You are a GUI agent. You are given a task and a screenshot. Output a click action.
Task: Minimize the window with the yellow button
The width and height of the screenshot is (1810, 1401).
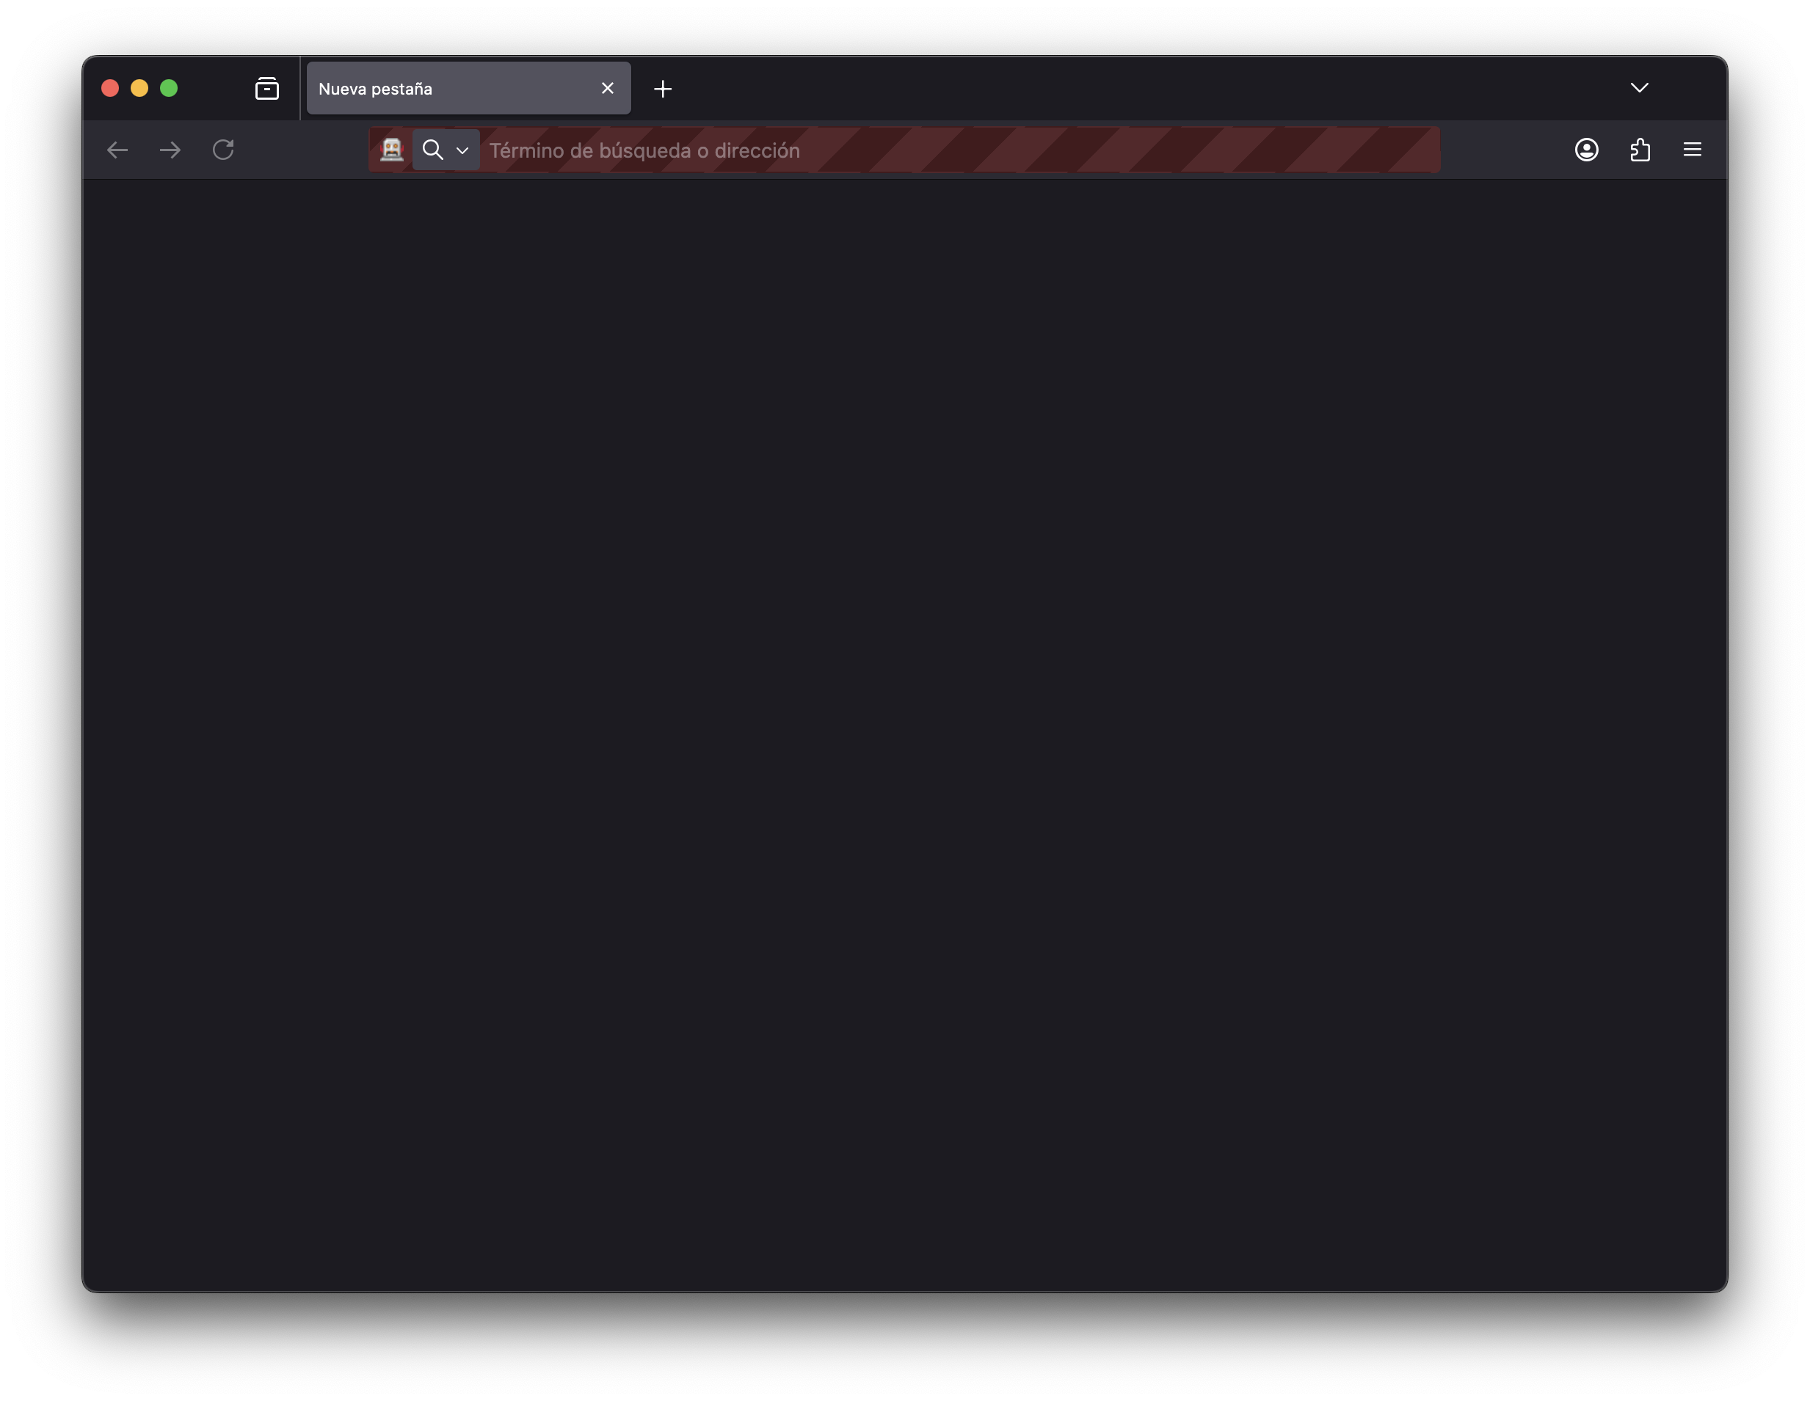pos(139,89)
